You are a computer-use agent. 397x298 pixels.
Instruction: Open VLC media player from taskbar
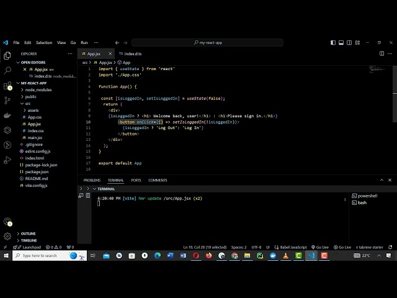click(x=285, y=255)
